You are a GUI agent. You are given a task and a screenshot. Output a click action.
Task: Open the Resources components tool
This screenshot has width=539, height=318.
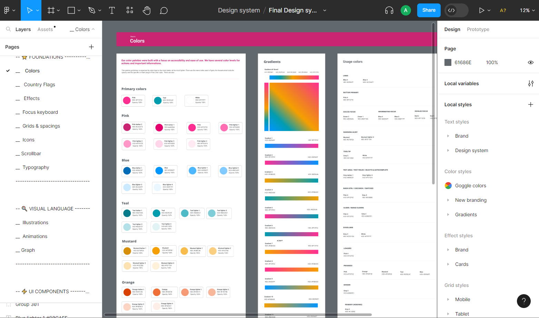tap(130, 10)
